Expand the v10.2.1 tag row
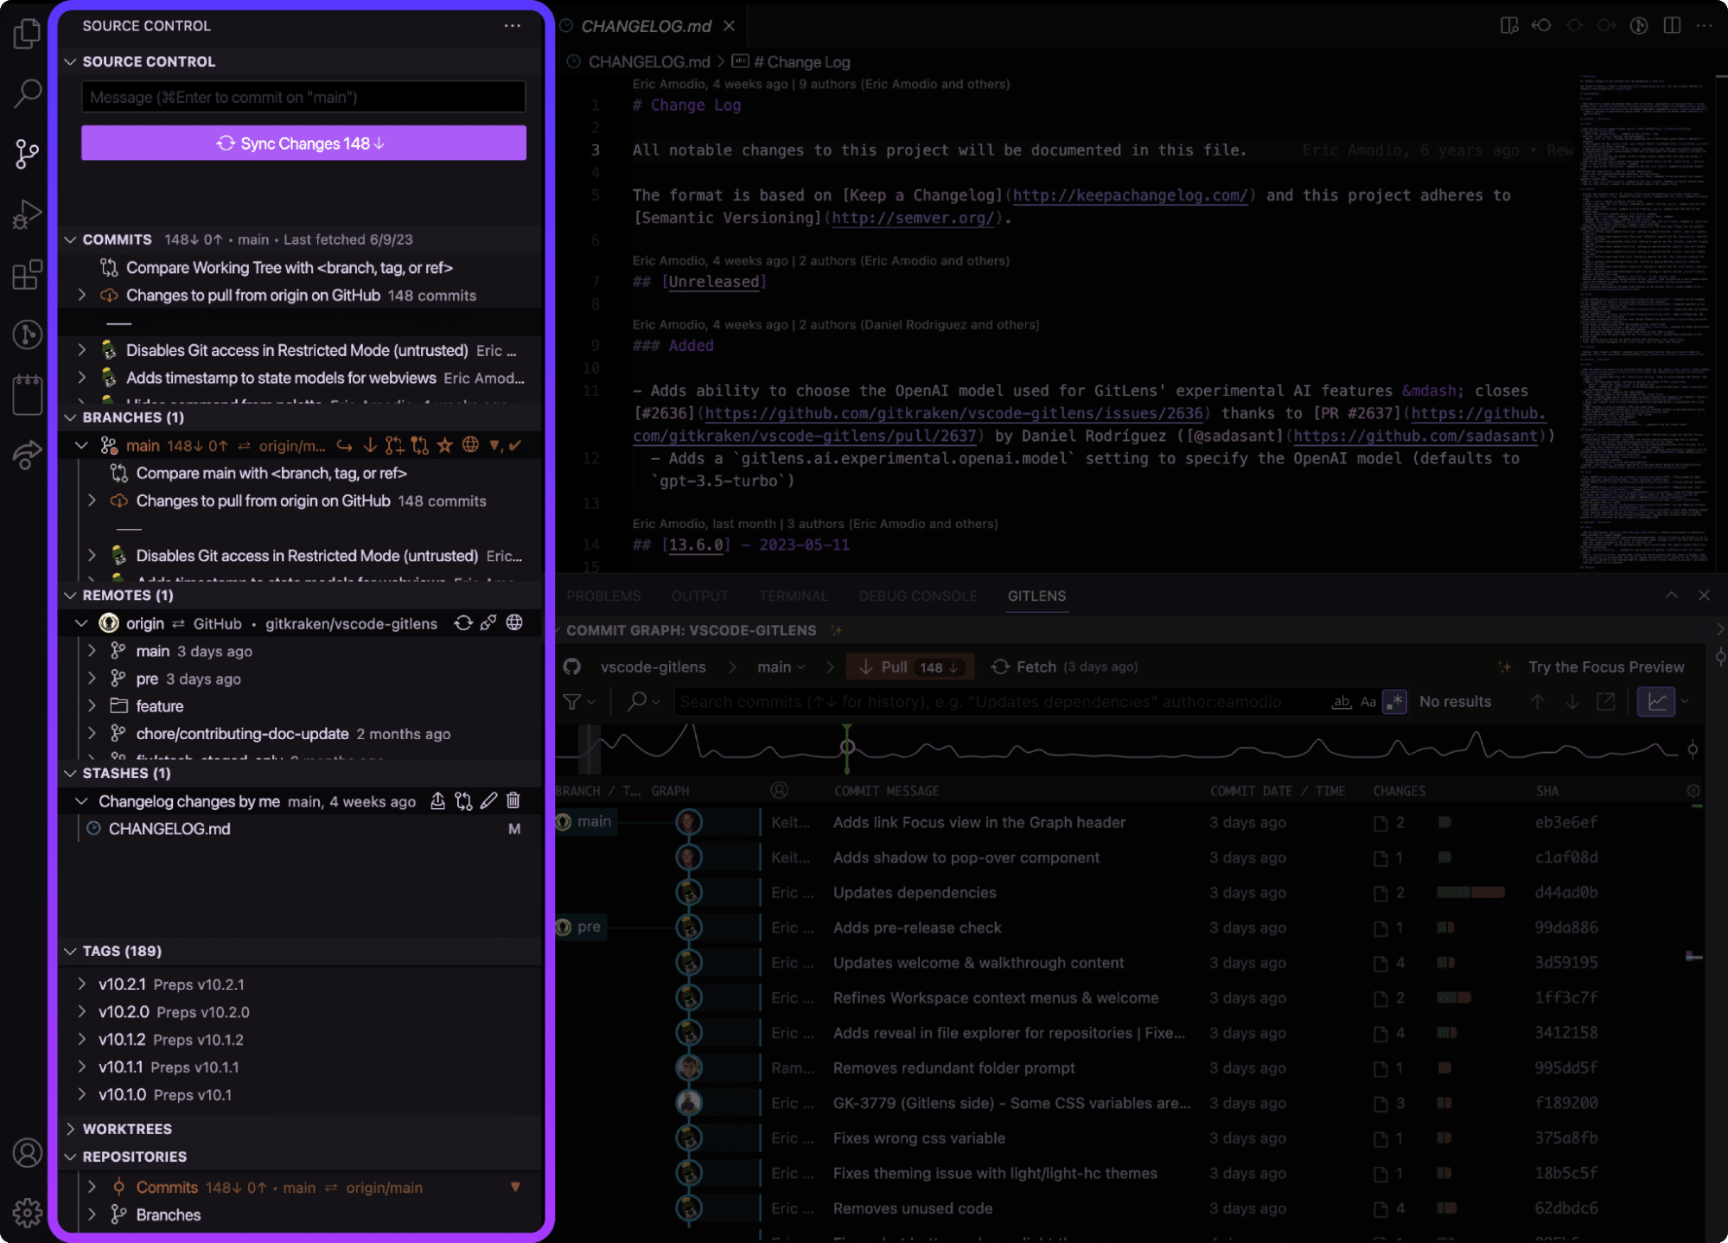The width and height of the screenshot is (1728, 1243). coord(82,985)
